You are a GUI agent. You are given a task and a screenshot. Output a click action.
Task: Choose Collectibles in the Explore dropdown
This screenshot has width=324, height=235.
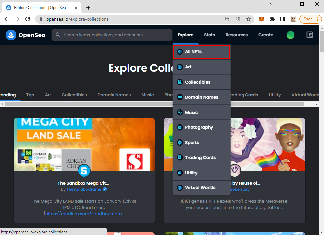point(202,82)
